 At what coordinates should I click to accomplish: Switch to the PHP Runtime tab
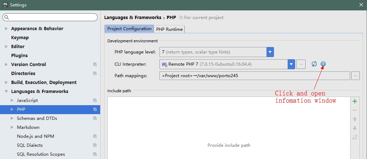click(169, 29)
